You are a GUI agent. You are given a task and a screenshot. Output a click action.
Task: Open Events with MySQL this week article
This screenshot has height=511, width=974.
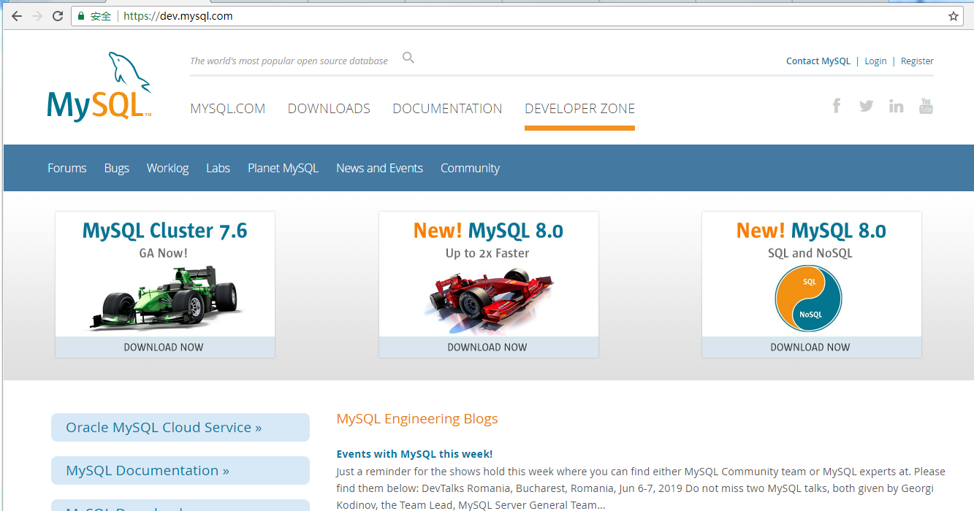pos(414,454)
